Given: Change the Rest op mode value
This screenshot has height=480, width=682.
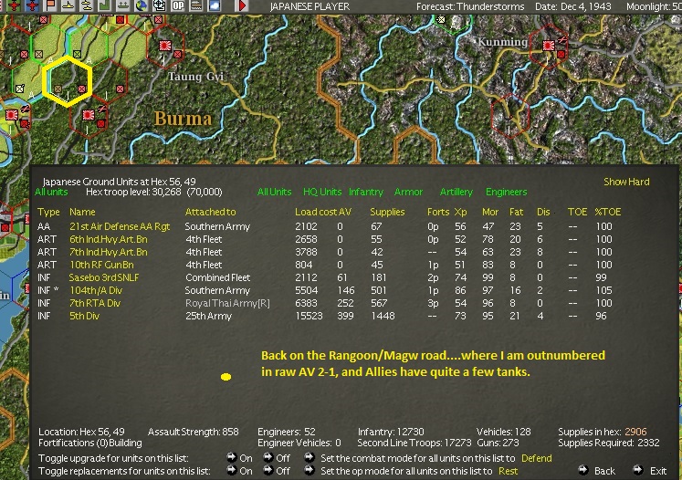Looking at the screenshot, I should tap(508, 471).
